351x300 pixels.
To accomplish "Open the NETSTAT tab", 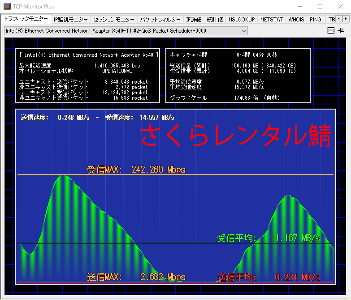I will (x=272, y=20).
